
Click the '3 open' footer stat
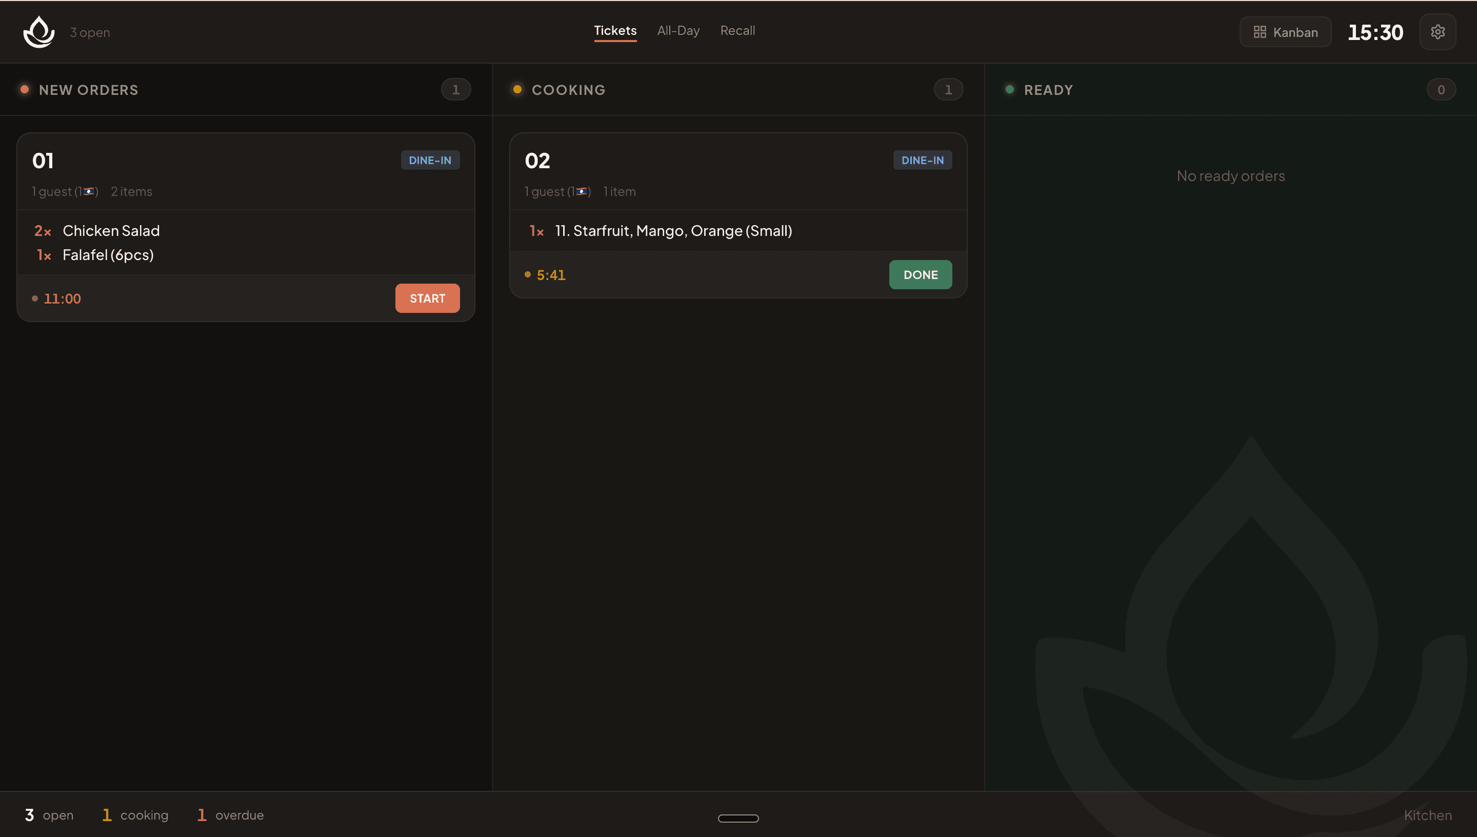click(49, 814)
